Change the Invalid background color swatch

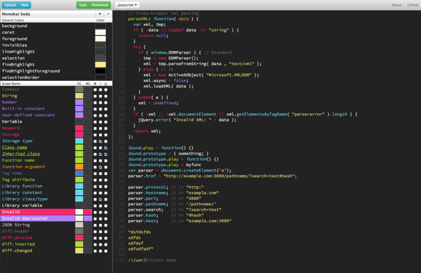pyautogui.click(x=88, y=212)
